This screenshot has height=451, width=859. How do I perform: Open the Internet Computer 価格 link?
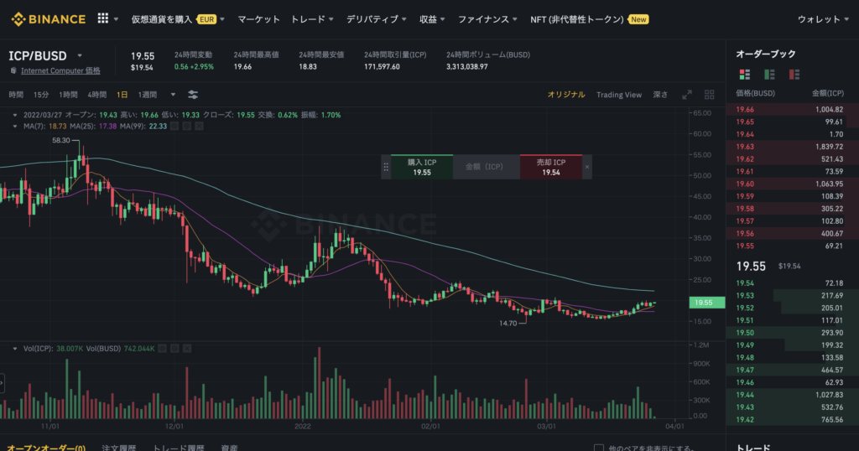[60, 70]
